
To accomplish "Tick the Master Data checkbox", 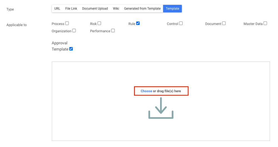I will (x=265, y=24).
